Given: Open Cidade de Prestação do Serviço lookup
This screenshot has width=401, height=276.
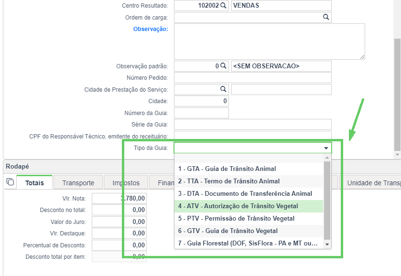Looking at the screenshot, I should (x=223, y=89).
